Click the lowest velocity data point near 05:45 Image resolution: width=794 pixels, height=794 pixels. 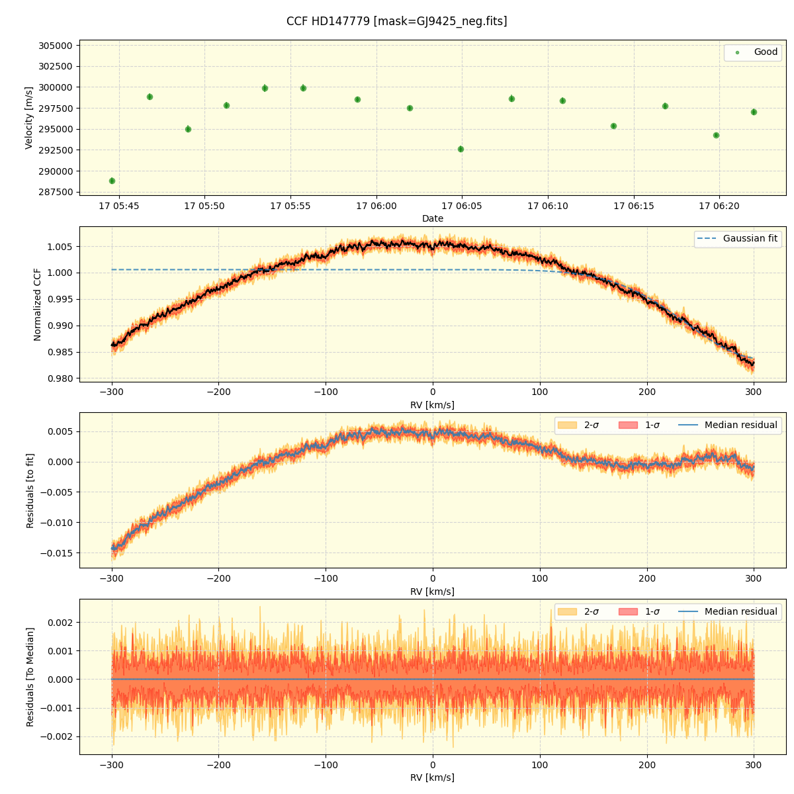[112, 181]
